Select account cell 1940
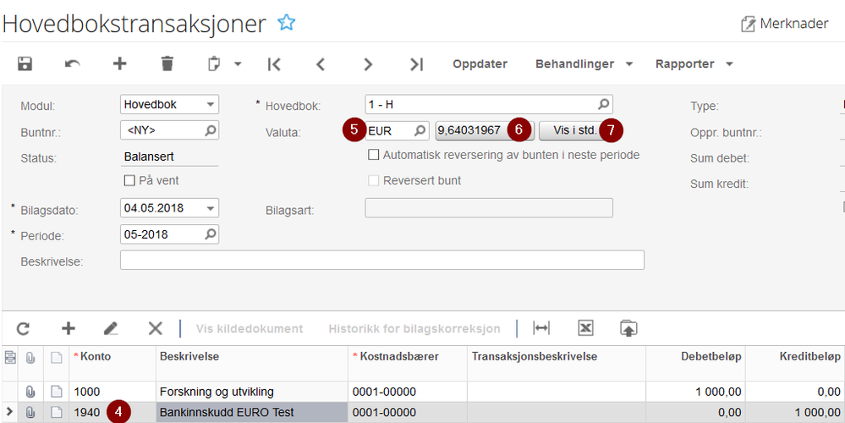The width and height of the screenshot is (845, 423). pos(112,413)
